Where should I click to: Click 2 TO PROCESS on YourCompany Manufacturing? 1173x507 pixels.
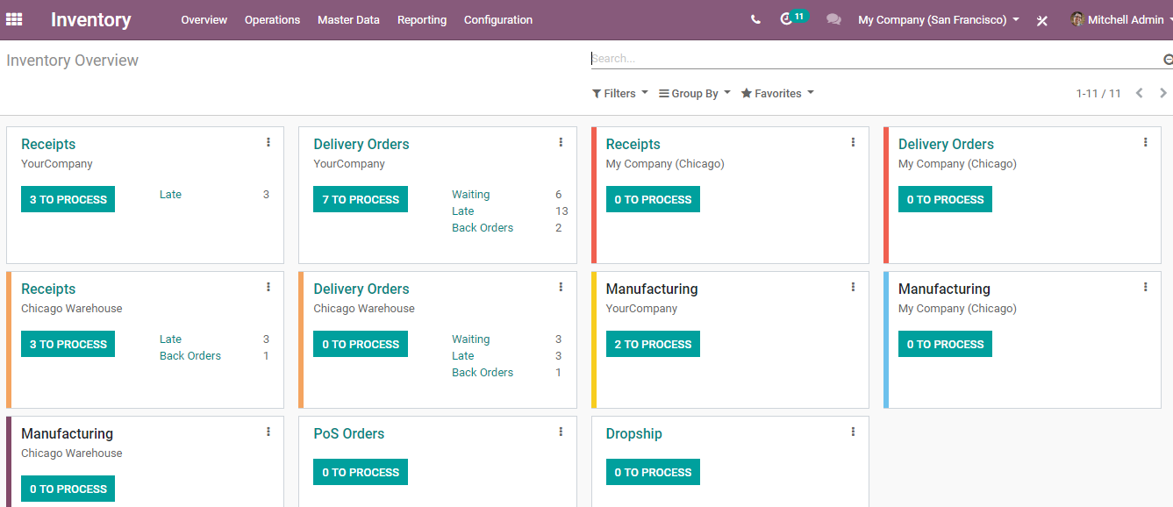[x=653, y=344]
